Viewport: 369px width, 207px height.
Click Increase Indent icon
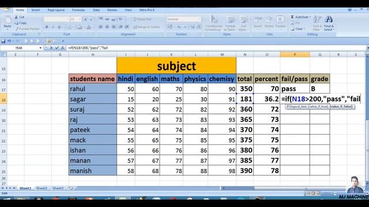pos(127,27)
